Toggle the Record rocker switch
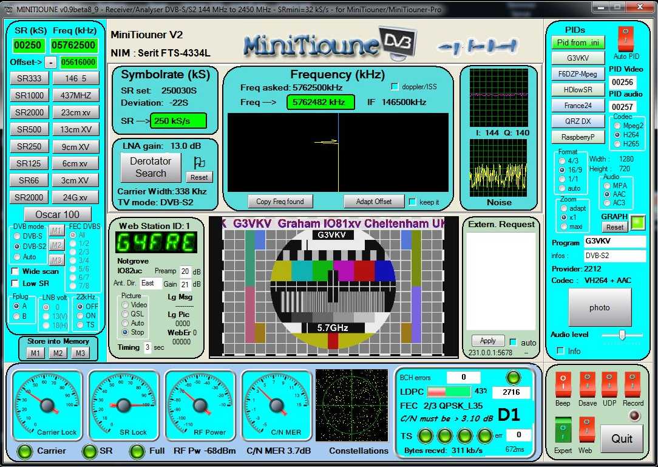Screen dimensions: 658x467 633,384
